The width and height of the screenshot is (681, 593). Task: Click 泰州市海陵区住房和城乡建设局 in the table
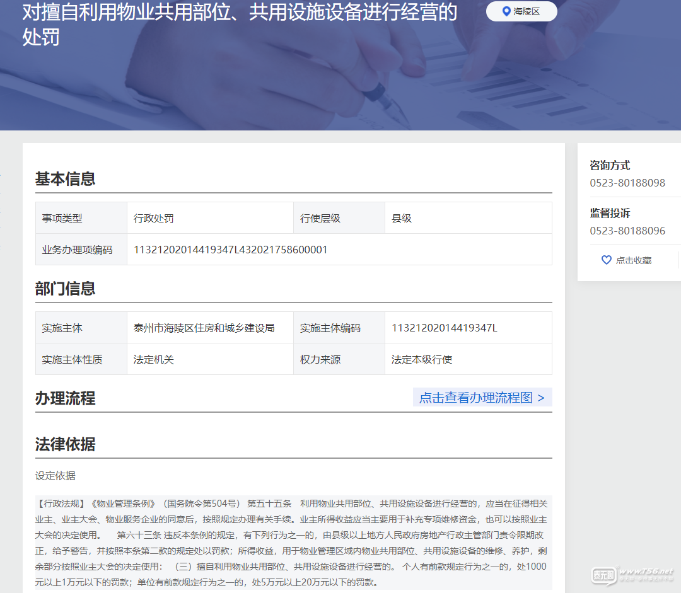click(204, 328)
